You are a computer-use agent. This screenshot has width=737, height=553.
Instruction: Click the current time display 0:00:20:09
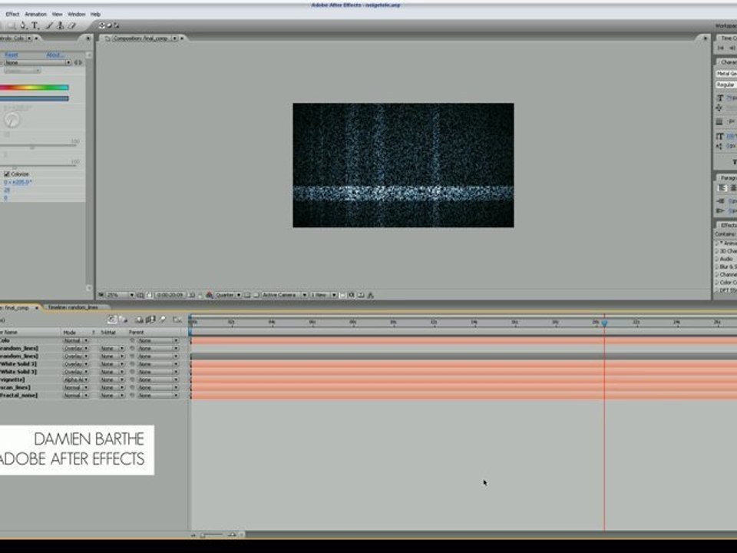(170, 295)
